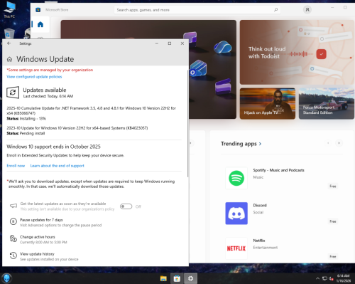Open Netflix app icon in Trending apps
Screen dimensions: 355x284
(x=236, y=248)
